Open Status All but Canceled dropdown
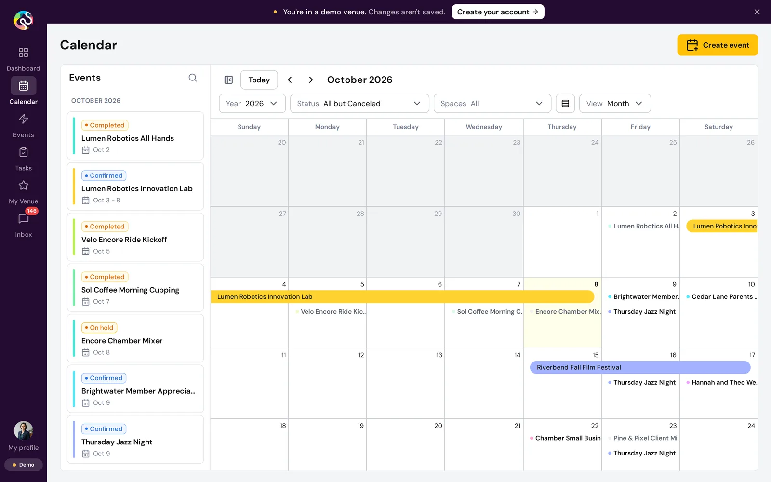The image size is (771, 482). pos(359,104)
